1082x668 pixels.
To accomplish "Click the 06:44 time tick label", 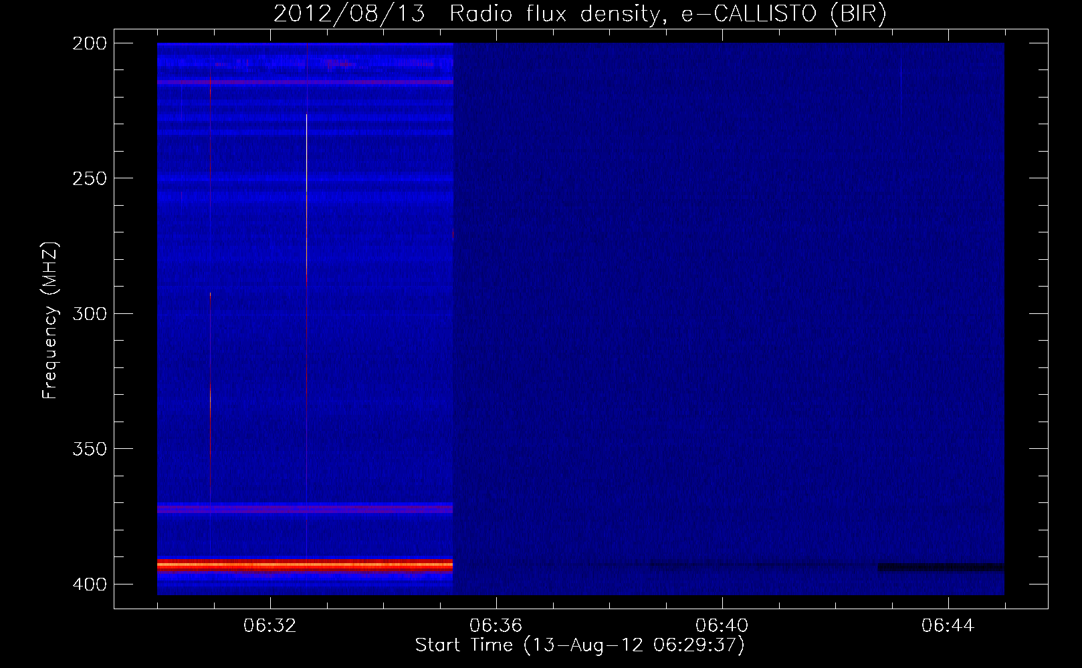I will click(948, 626).
